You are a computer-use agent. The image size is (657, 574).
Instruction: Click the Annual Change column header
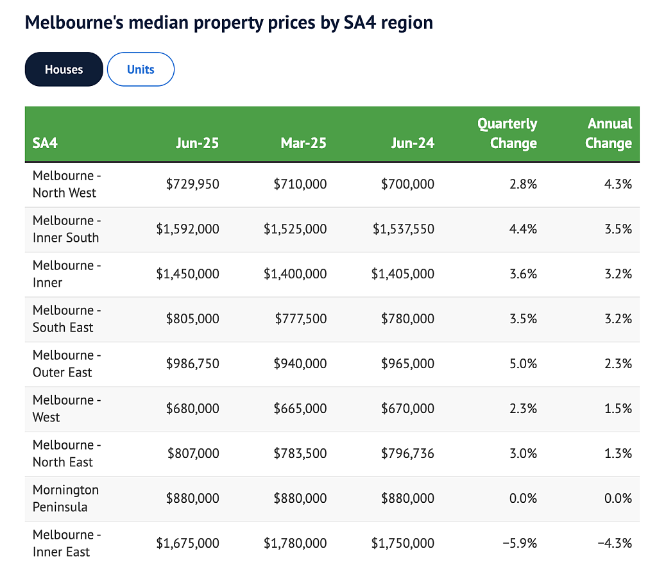pyautogui.click(x=608, y=133)
